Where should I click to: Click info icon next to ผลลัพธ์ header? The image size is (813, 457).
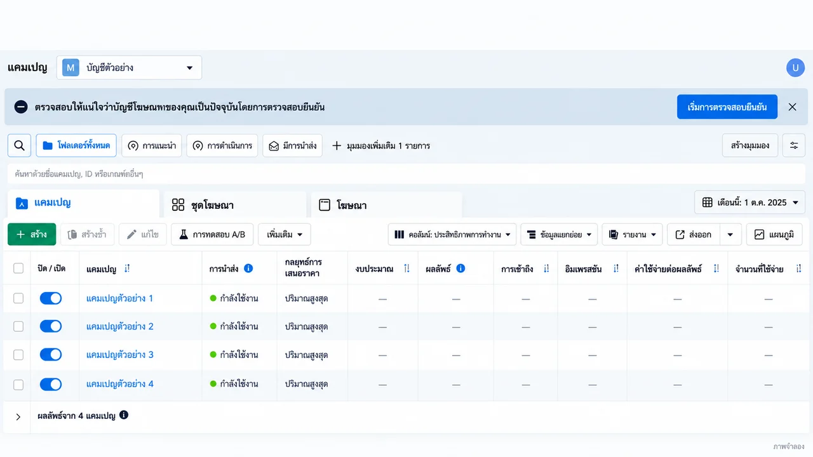click(x=460, y=268)
